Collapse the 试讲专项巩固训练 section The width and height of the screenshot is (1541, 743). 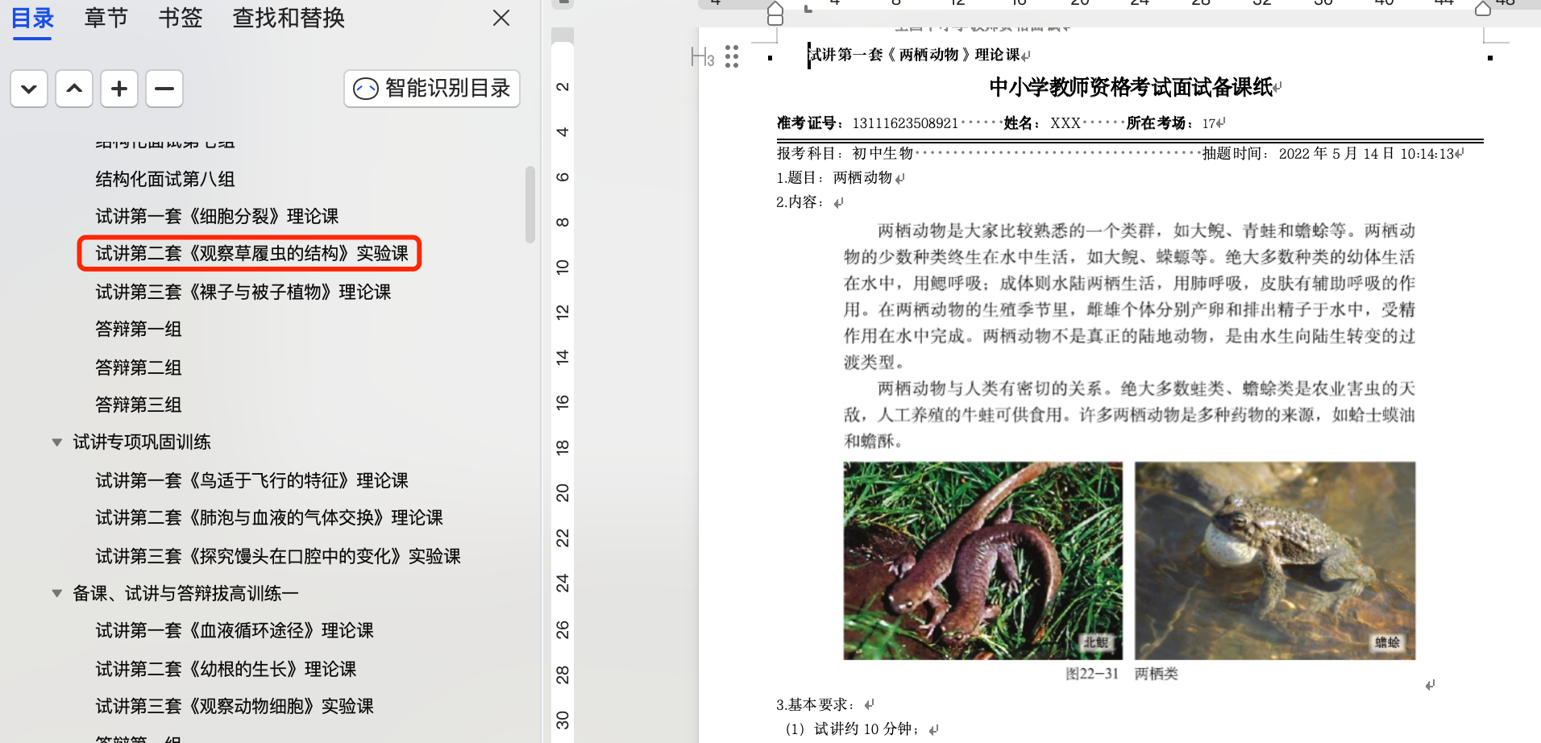pos(57,442)
